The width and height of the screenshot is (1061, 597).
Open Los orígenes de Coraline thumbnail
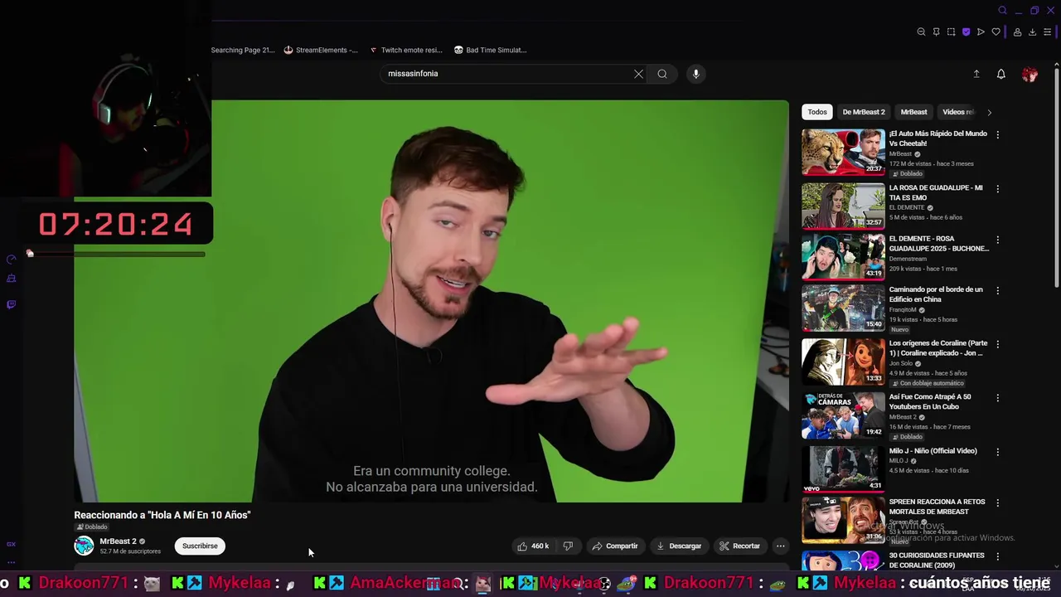click(843, 362)
